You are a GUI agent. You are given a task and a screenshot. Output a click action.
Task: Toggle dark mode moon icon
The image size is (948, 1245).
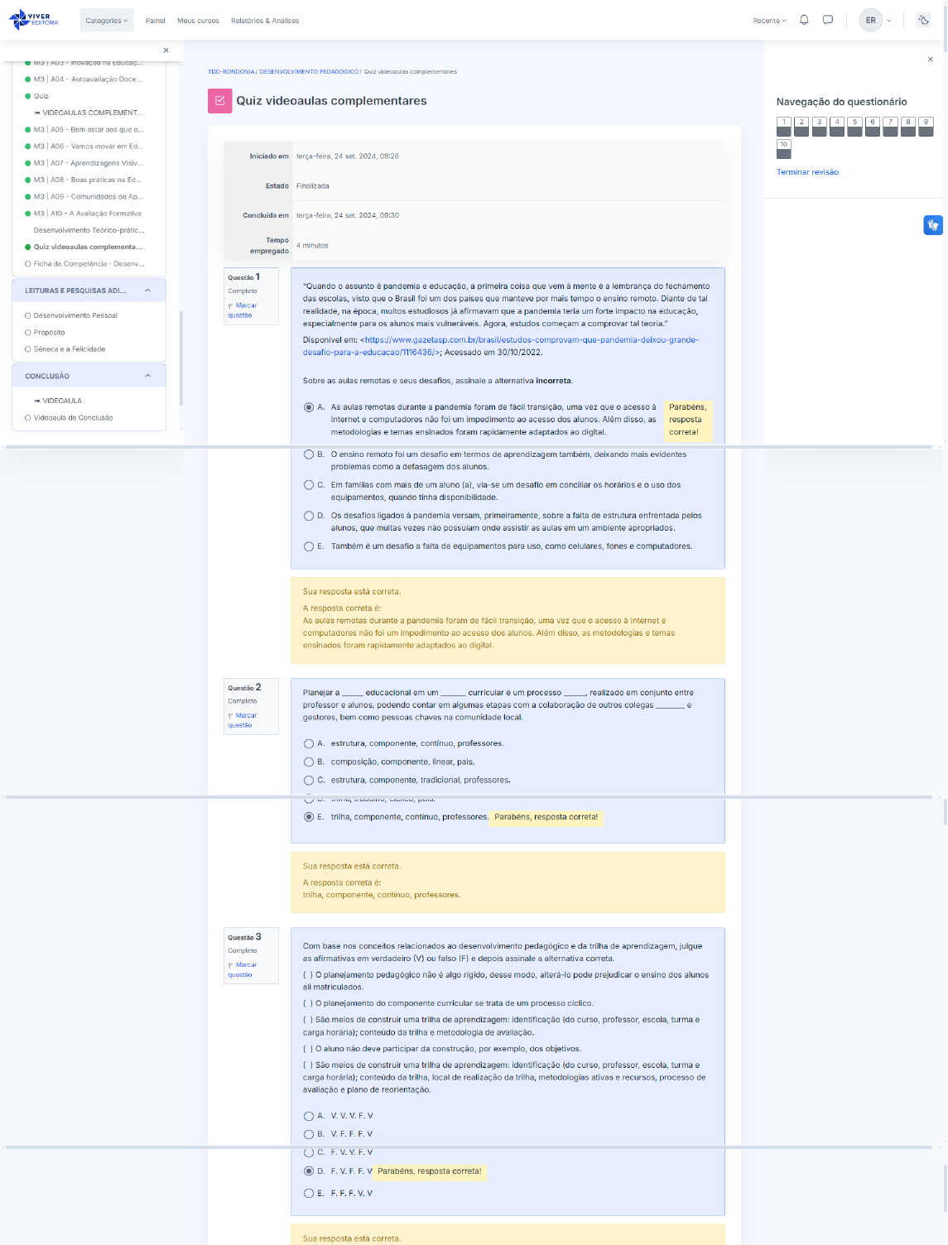(923, 20)
